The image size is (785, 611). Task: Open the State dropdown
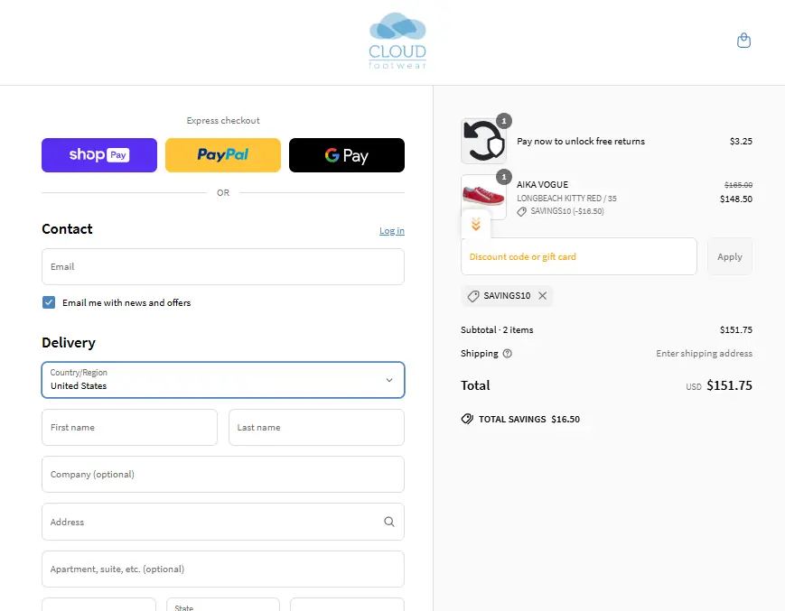(x=223, y=606)
